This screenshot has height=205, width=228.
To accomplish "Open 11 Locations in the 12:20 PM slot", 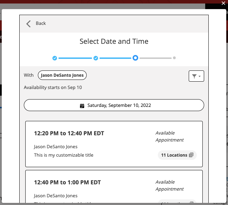I will coord(177,155).
